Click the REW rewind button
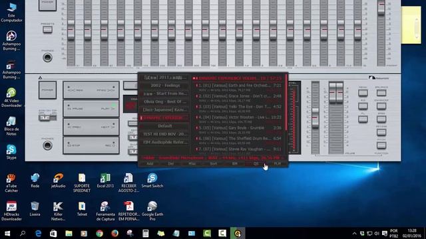This screenshot has width=426, height=239. coord(77,90)
